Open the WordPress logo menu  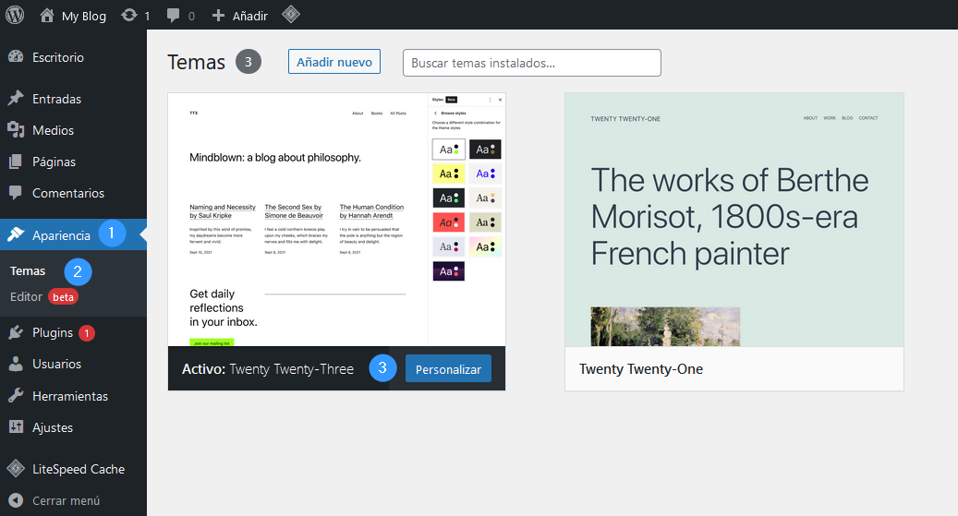pos(15,15)
